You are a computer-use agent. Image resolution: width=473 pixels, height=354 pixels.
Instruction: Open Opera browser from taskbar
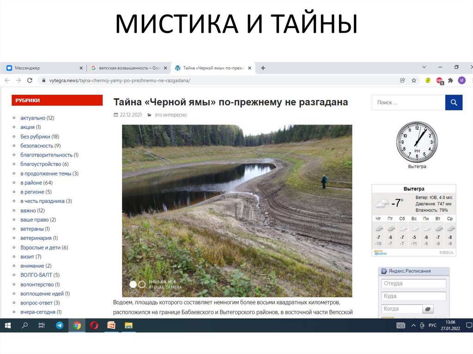tap(94, 325)
